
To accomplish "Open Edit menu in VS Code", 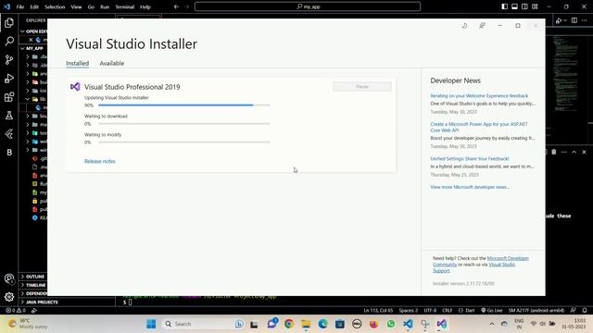I will click(x=34, y=6).
